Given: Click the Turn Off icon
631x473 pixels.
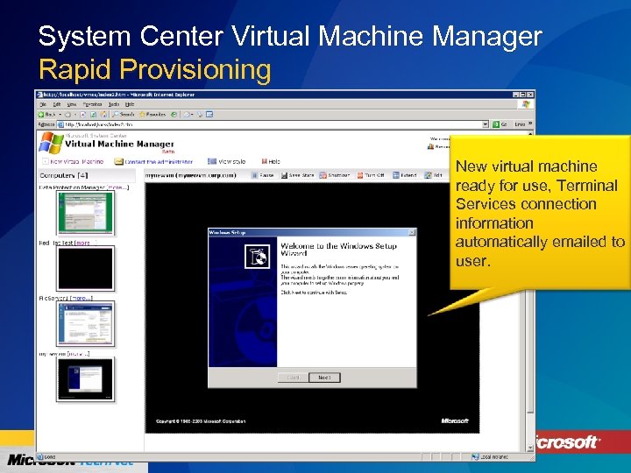Looking at the screenshot, I should coord(360,175).
